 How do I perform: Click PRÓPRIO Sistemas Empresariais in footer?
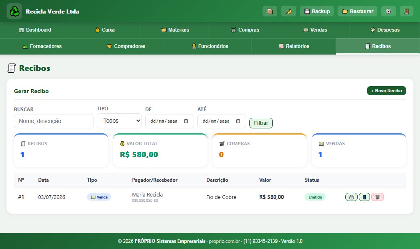(170, 241)
